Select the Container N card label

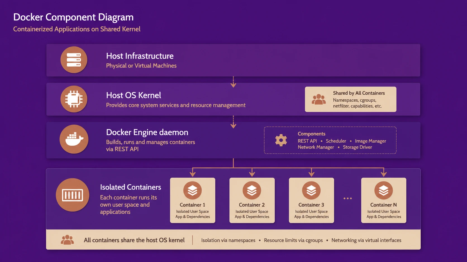click(x=383, y=205)
